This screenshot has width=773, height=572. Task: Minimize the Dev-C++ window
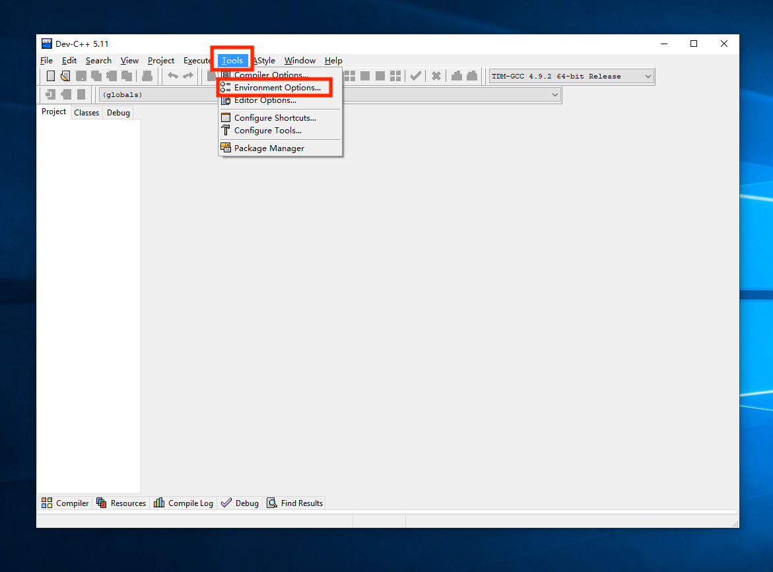point(664,44)
